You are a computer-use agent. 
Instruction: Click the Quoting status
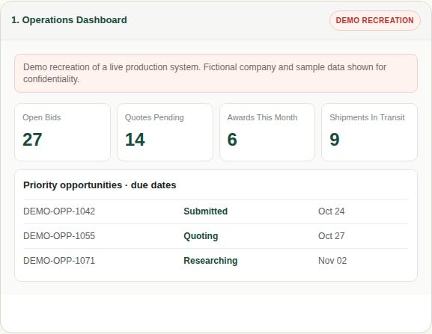201,236
